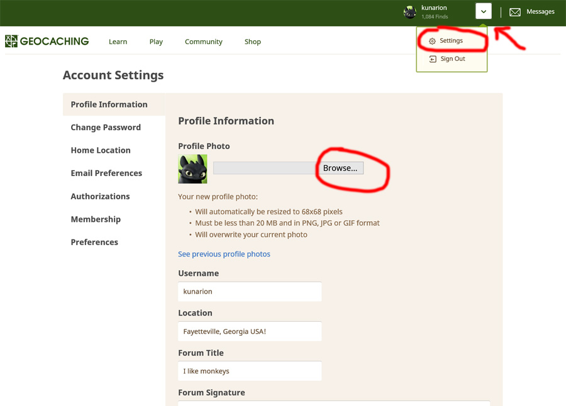The height and width of the screenshot is (406, 566).
Task: Click the Forum Signature label
Action: coord(211,393)
